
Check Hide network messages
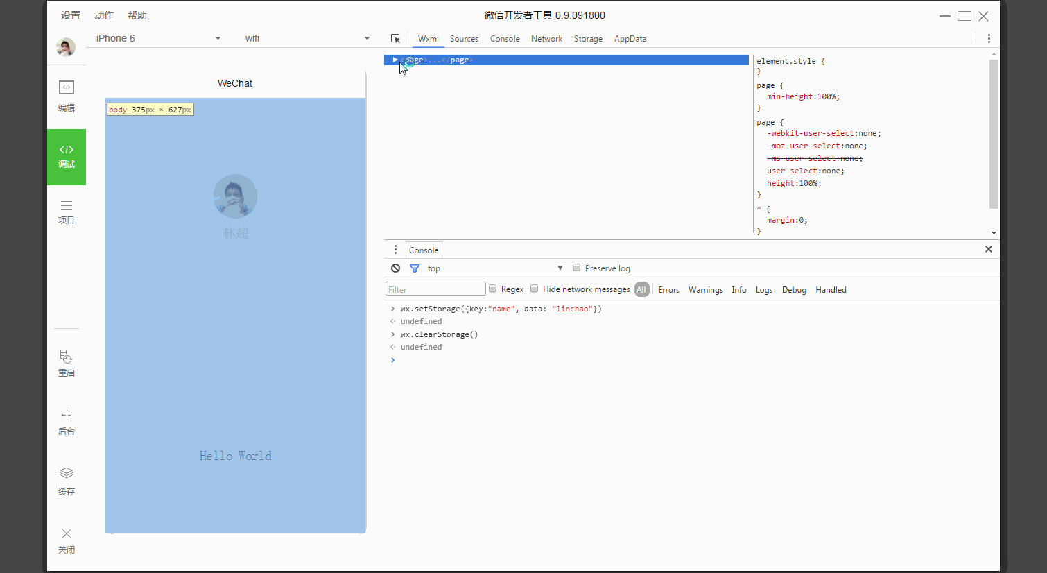tap(534, 289)
